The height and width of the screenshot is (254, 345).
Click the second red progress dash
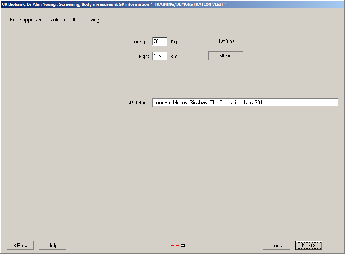click(178, 245)
